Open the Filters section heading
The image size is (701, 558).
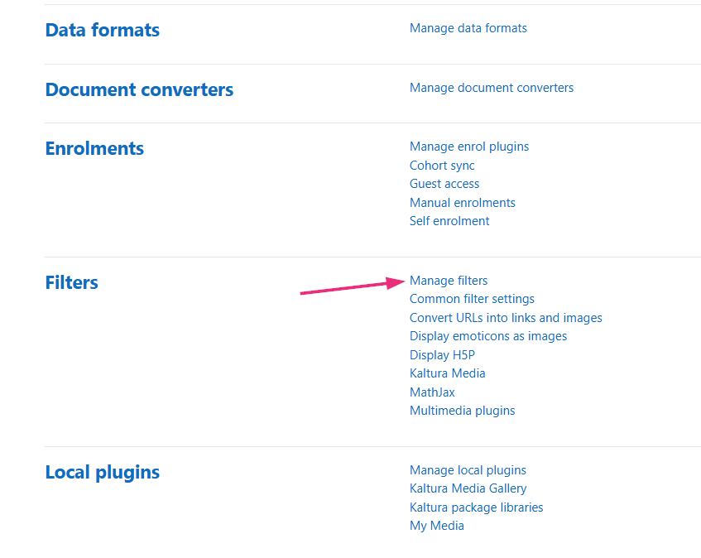pos(71,282)
